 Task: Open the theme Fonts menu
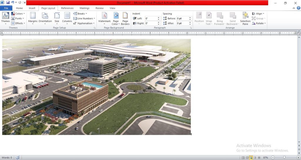pos(18,18)
